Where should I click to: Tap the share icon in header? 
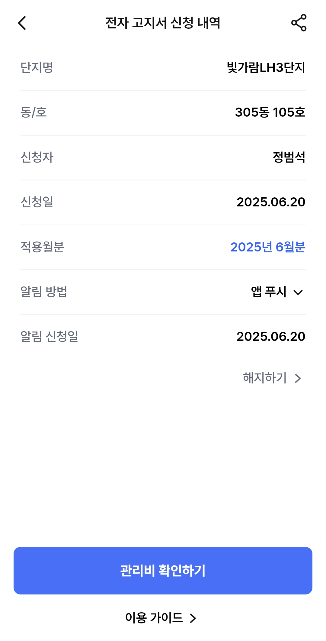pos(299,23)
